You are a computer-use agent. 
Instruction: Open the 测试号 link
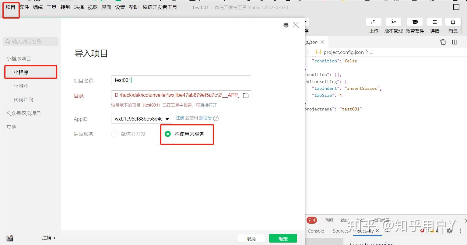click(x=205, y=118)
